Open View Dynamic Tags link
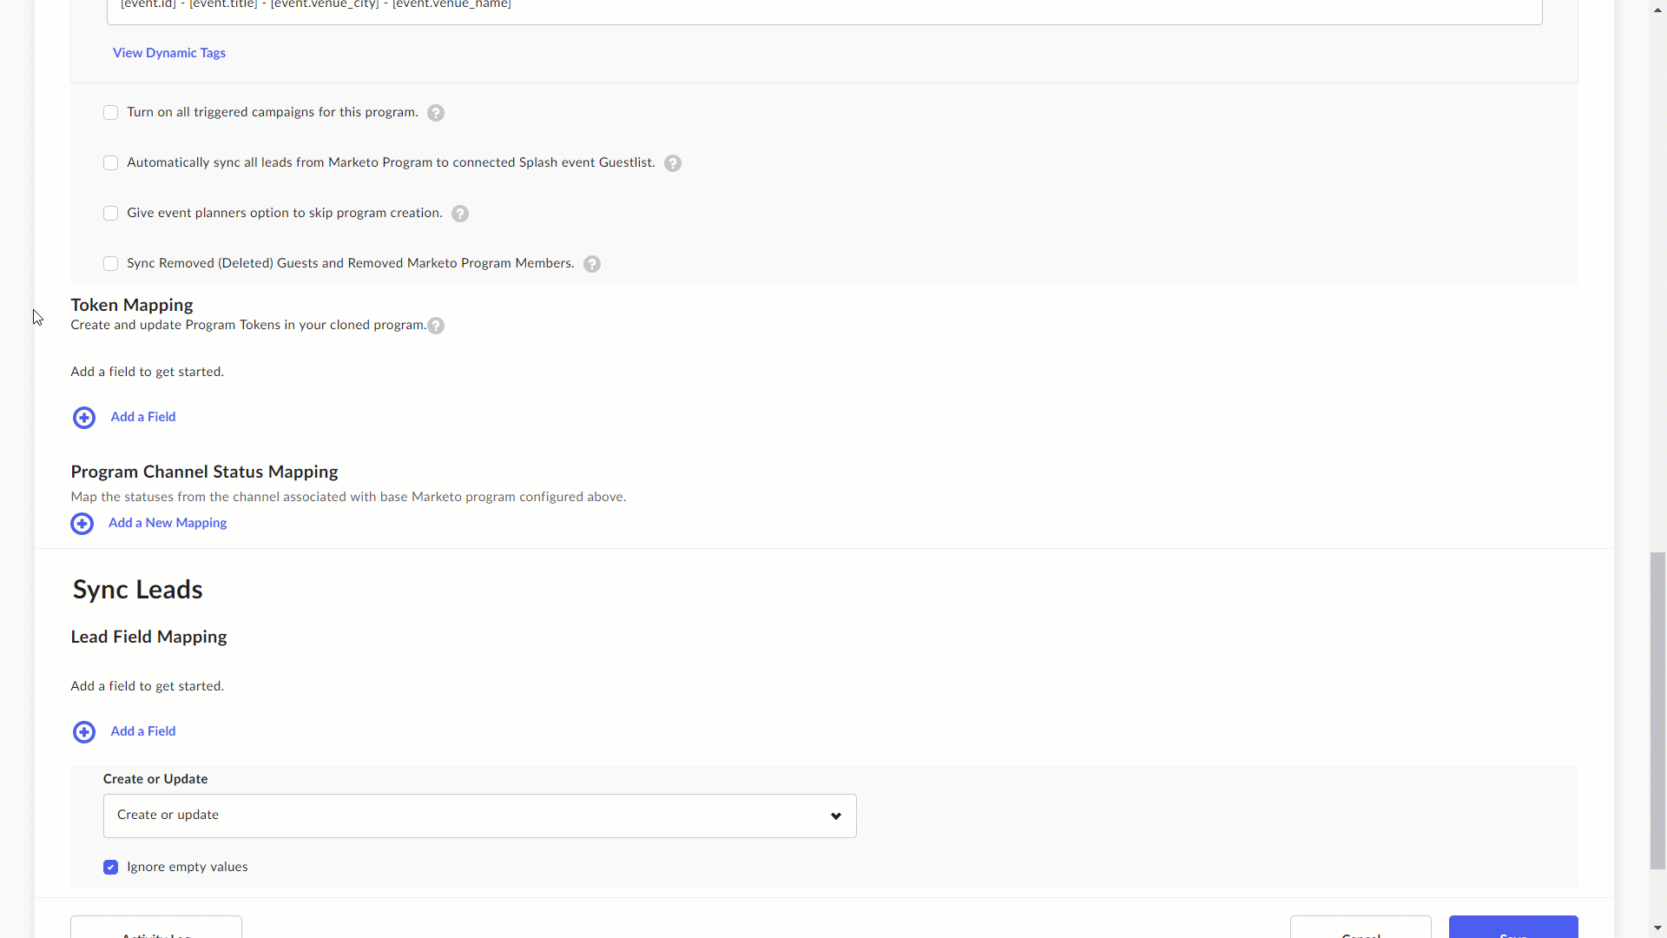The height and width of the screenshot is (938, 1667). 169,53
